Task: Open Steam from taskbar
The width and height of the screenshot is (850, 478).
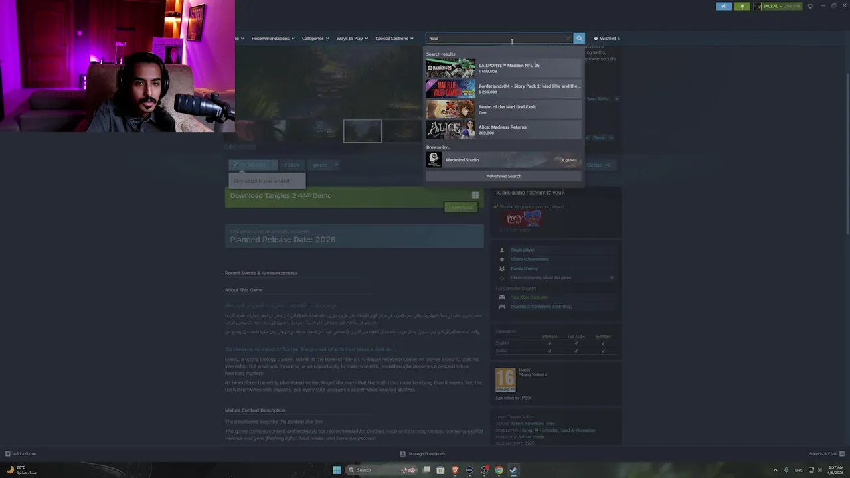Action: (x=513, y=470)
